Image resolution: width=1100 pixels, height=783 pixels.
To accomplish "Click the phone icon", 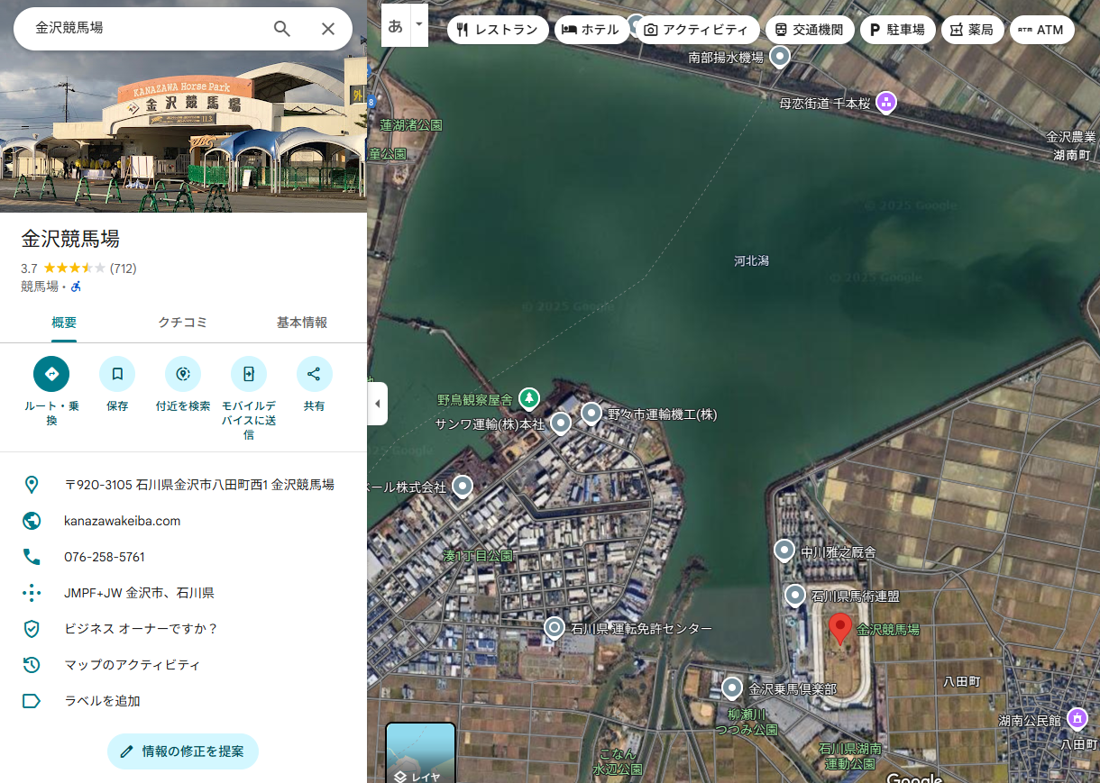I will (32, 557).
